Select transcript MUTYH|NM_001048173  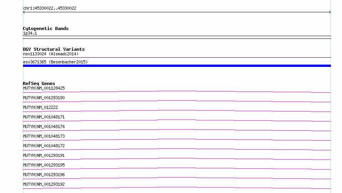click(44, 136)
